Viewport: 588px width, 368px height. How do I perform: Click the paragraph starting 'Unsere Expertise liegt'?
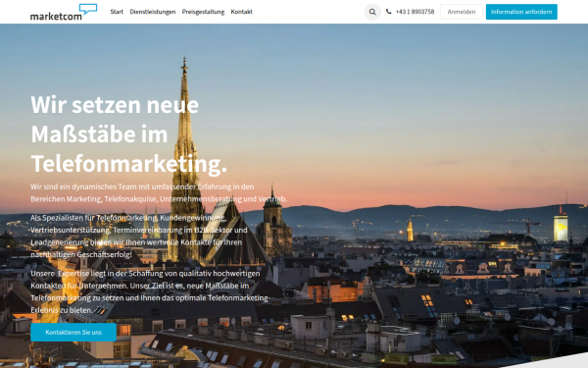pos(150,291)
